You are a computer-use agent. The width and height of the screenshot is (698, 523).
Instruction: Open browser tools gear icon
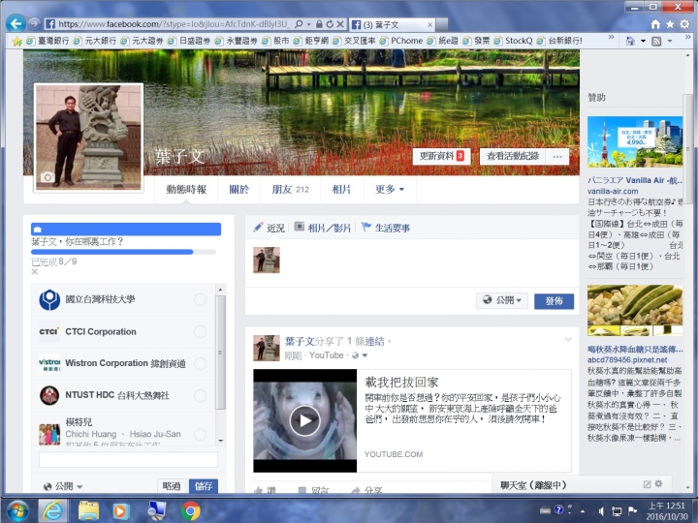(684, 24)
